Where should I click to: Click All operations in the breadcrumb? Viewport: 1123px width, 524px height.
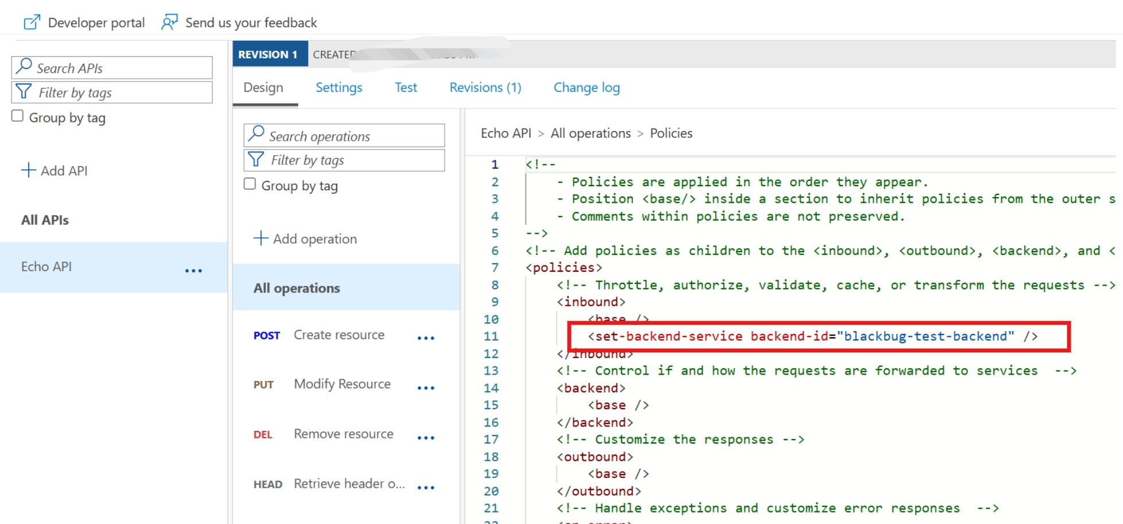[591, 133]
